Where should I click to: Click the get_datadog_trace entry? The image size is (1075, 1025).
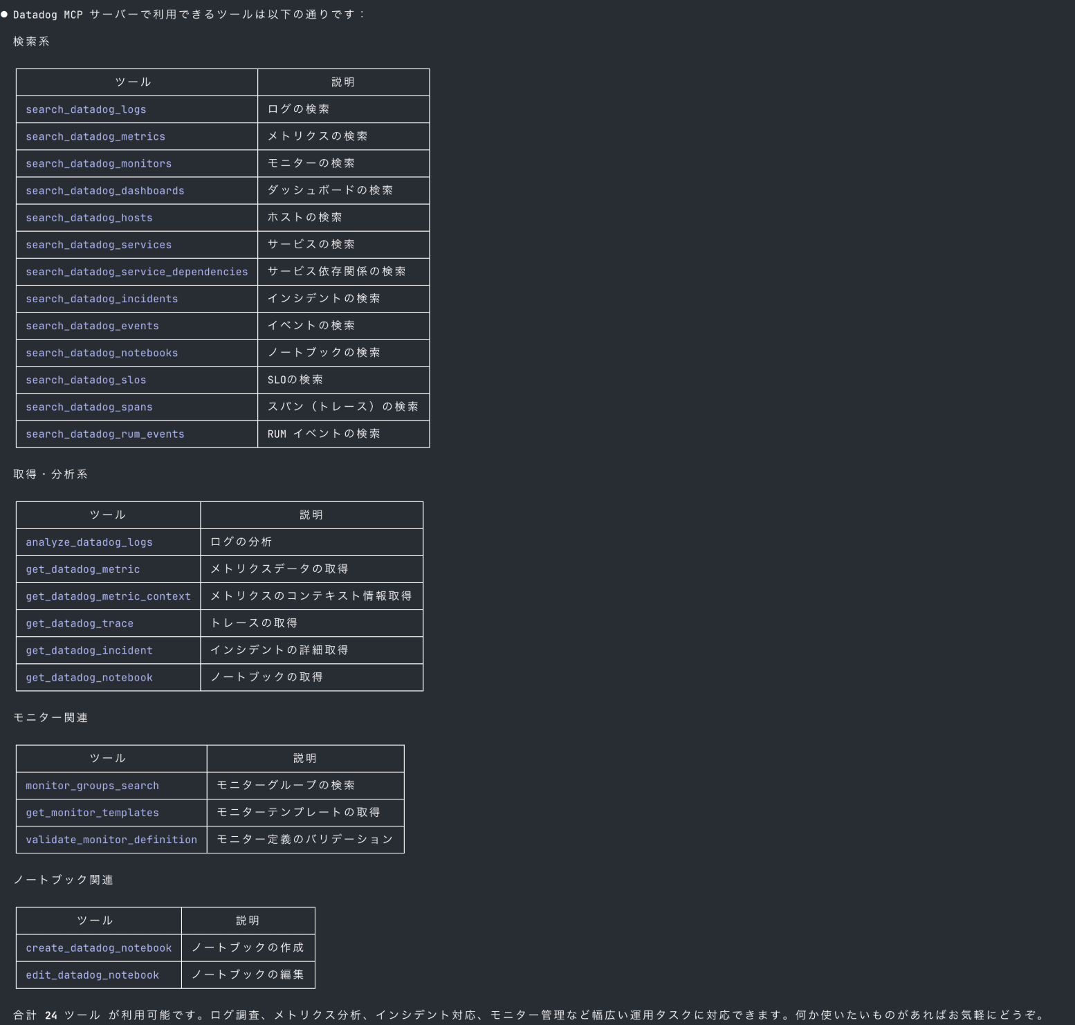coord(80,623)
